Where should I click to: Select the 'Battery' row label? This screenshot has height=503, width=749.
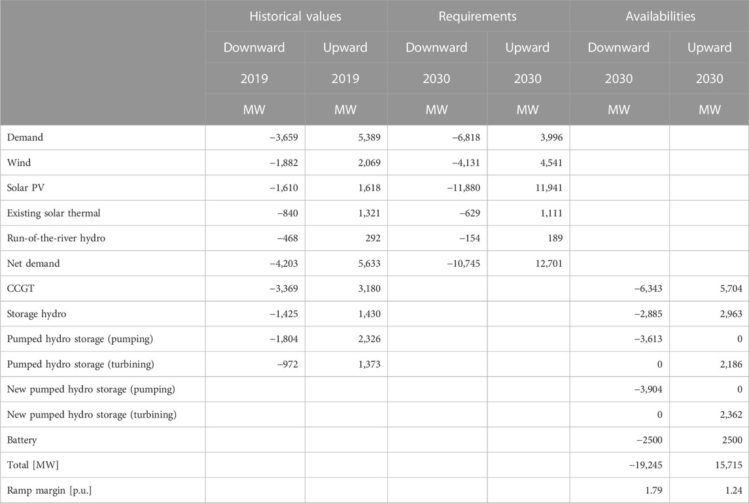click(x=22, y=440)
